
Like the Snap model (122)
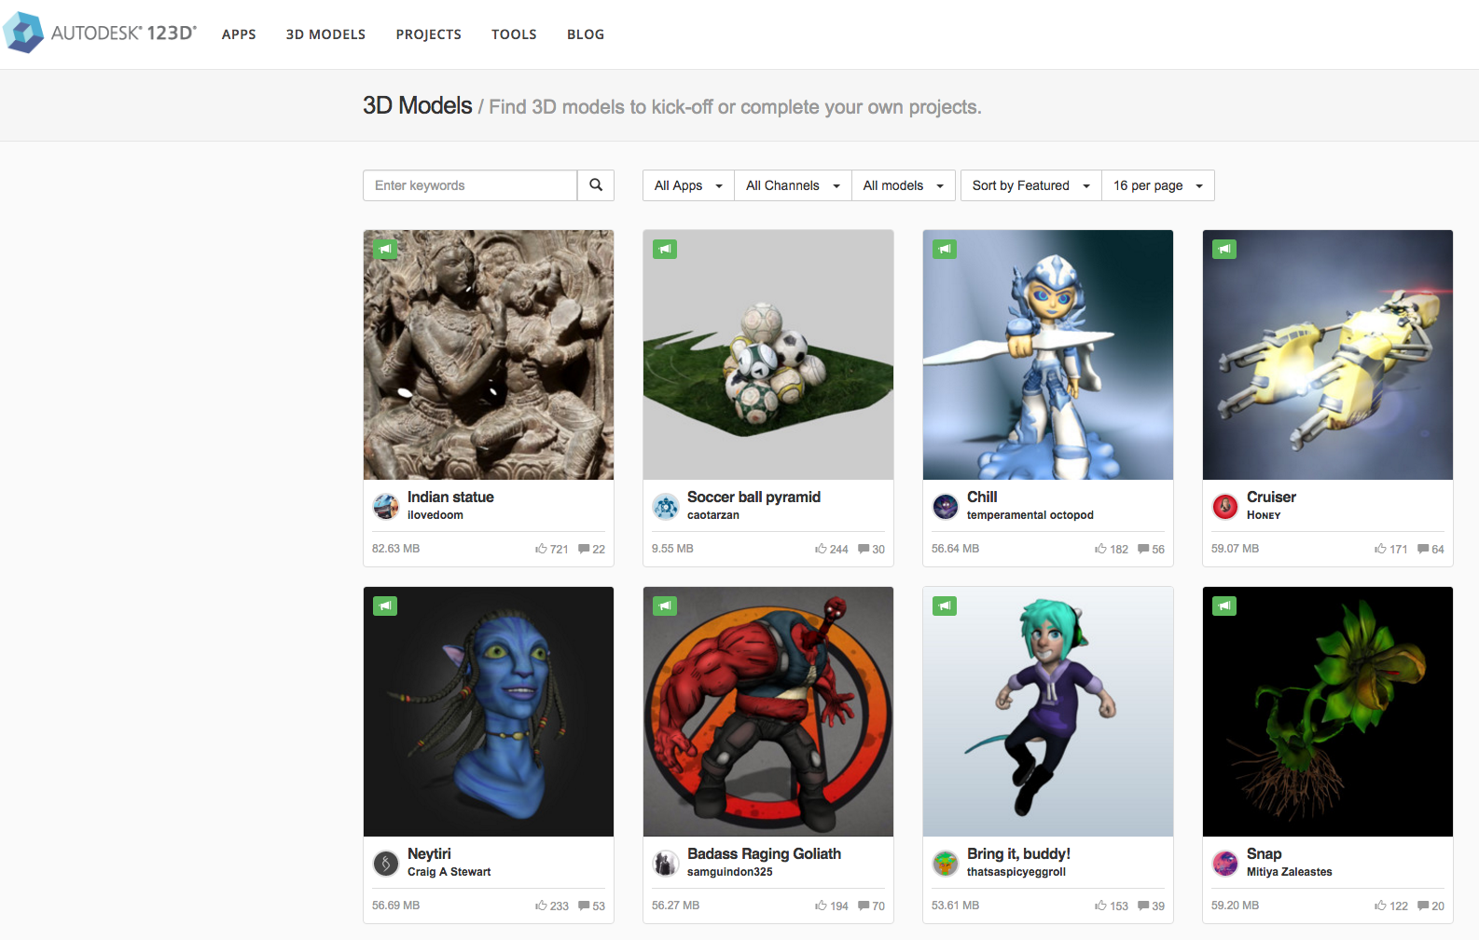[x=1391, y=906]
